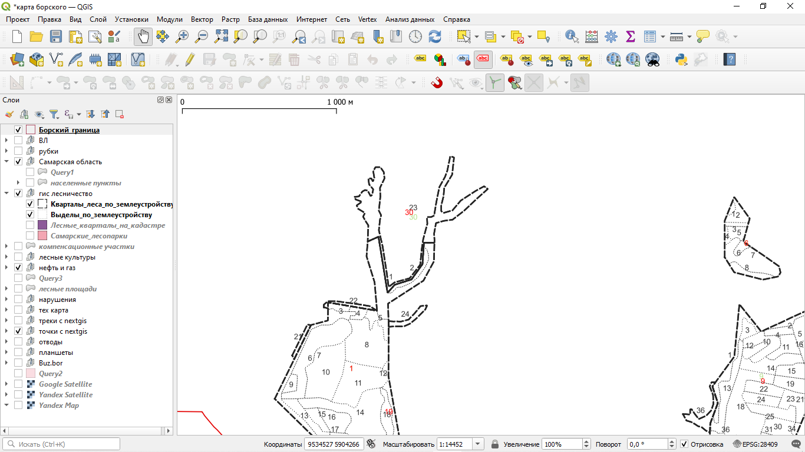Open the scale dropdown in status bar

(x=478, y=444)
